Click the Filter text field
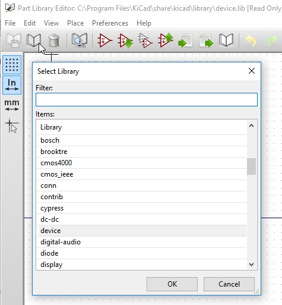The width and height of the screenshot is (282, 305). [x=147, y=99]
